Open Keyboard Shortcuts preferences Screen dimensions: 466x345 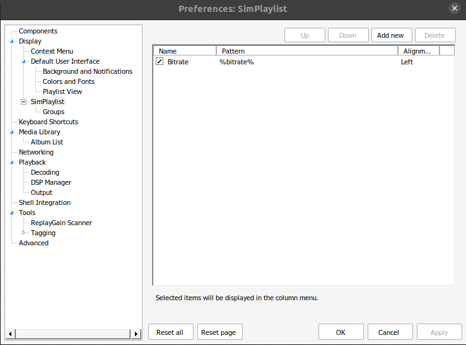coord(49,122)
